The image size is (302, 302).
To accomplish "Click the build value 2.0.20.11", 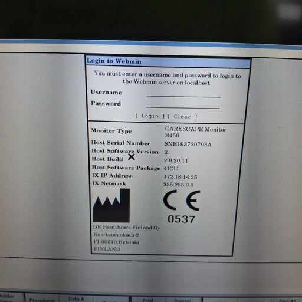I will 176,160.
